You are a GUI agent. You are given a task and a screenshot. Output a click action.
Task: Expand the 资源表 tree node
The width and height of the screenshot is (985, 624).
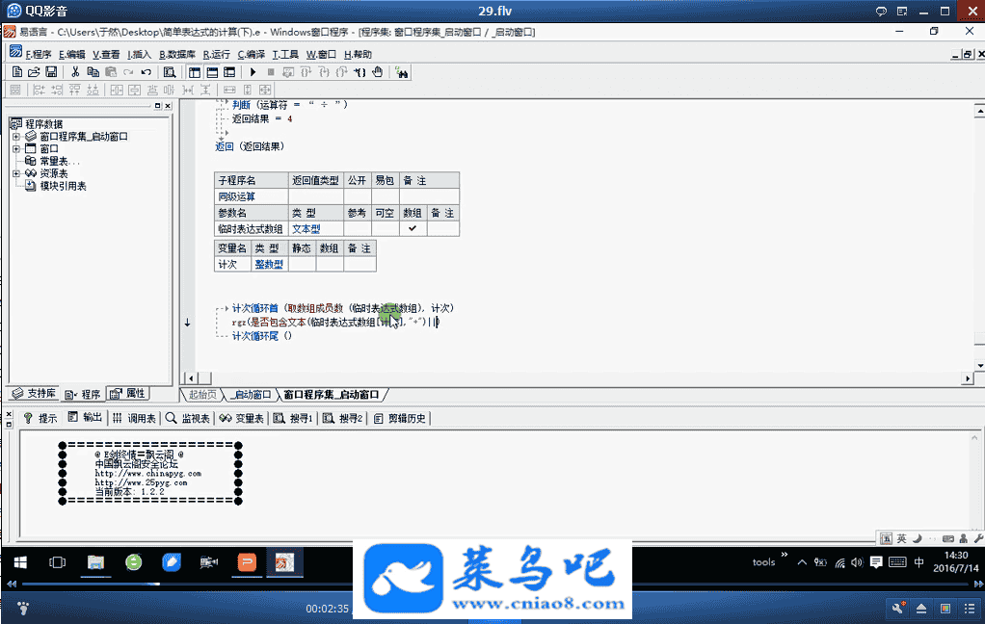(16, 173)
